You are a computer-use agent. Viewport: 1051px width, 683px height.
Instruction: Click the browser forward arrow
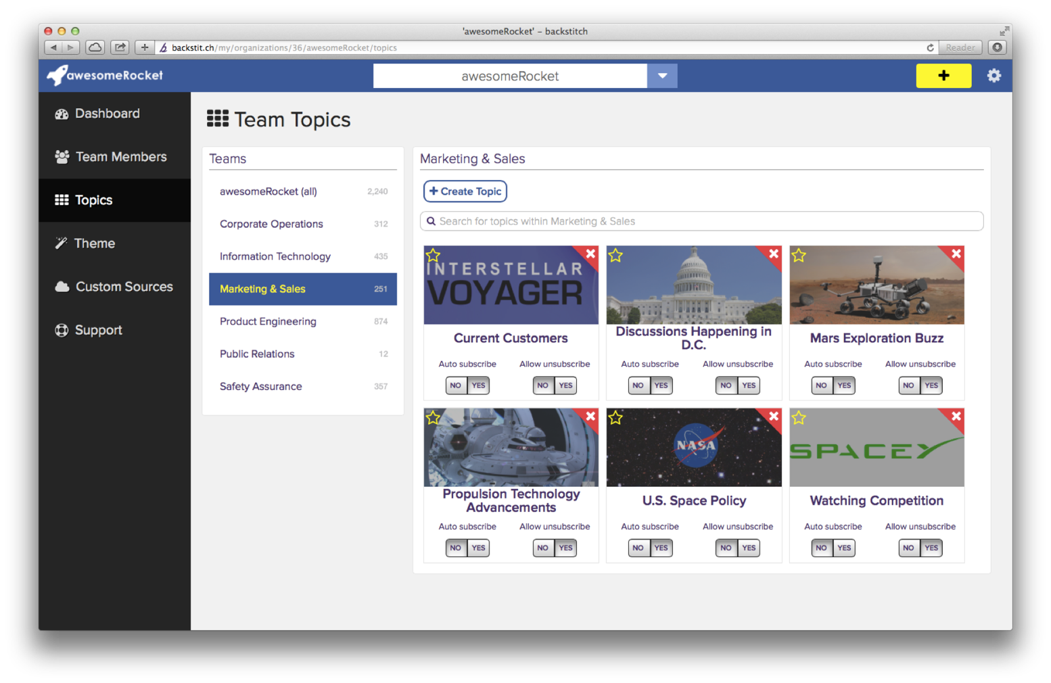[x=71, y=47]
